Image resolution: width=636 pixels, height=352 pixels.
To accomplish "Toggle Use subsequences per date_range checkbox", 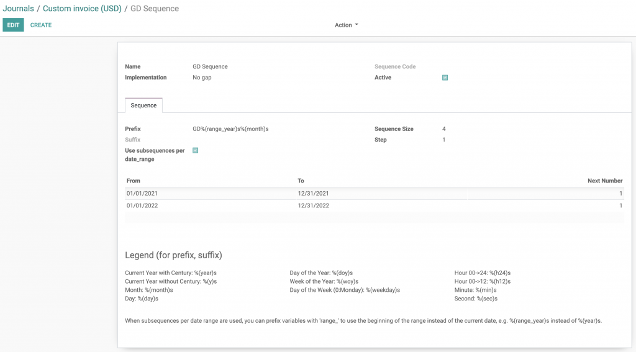I will coord(195,150).
